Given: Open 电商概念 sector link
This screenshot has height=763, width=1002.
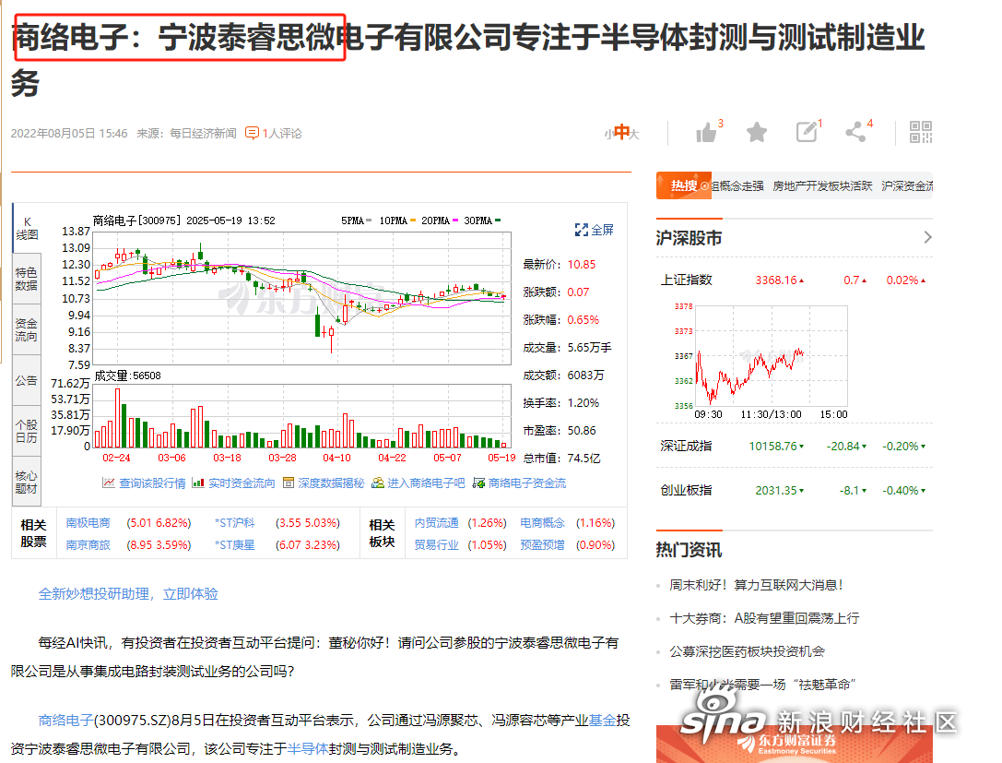Looking at the screenshot, I should 543,523.
